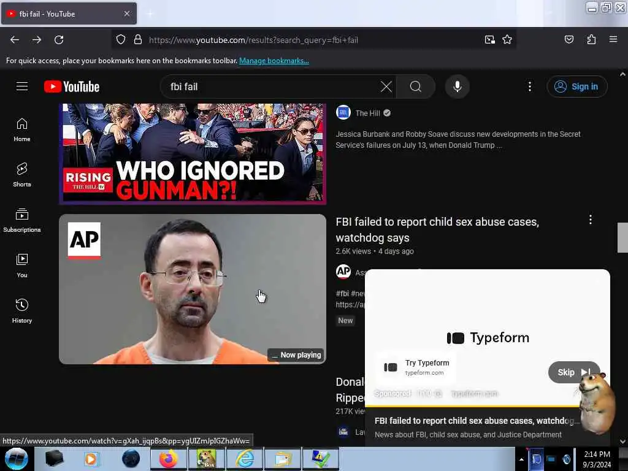Open Internet Explorer from the taskbar

(244, 459)
